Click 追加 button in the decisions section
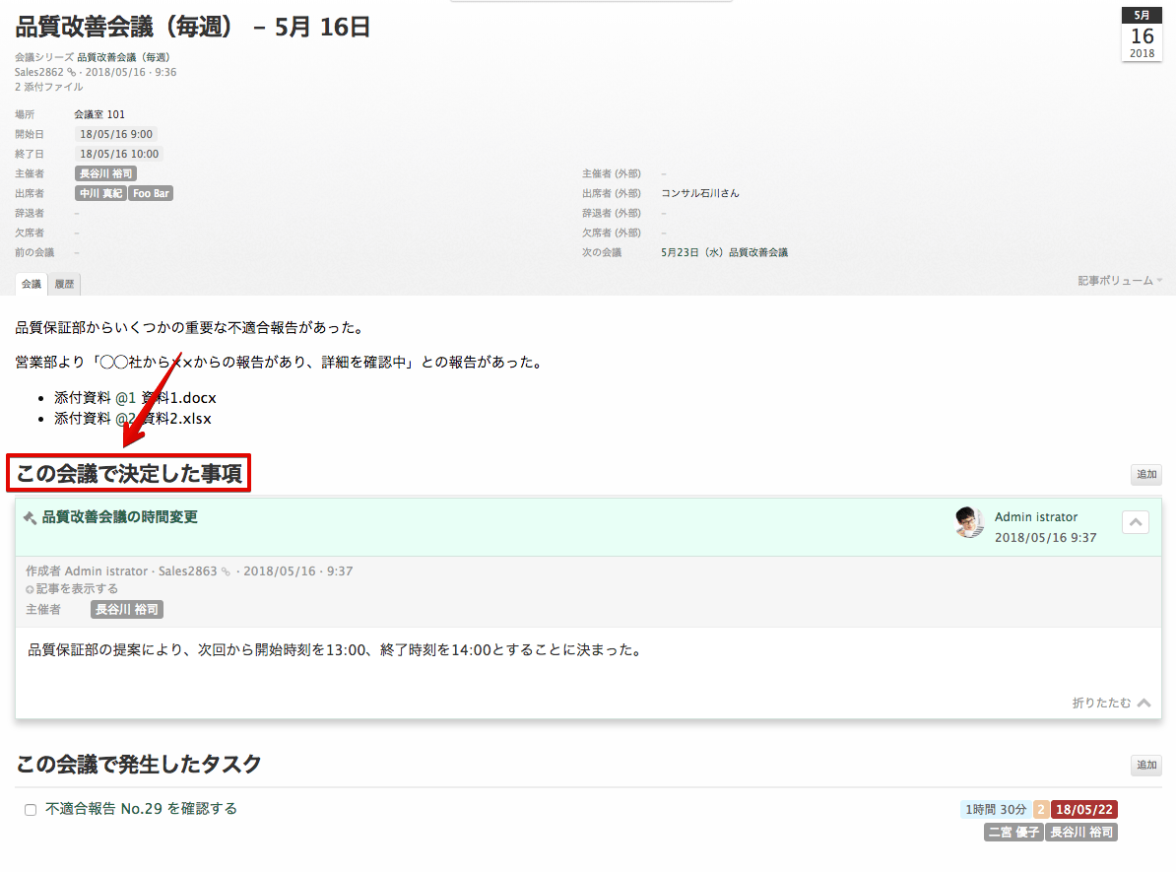The height and width of the screenshot is (872, 1176). (1145, 475)
